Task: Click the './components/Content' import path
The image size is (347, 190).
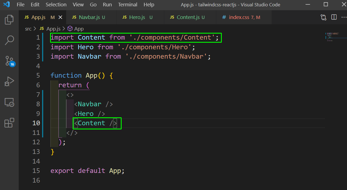Action: tap(172, 37)
